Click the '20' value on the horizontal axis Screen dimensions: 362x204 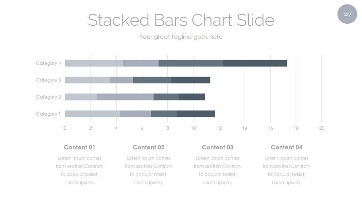tap(321, 128)
